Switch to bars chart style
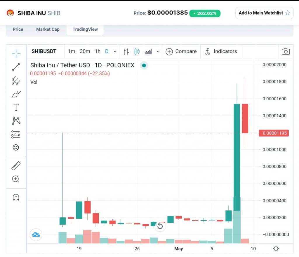This screenshot has width=299, height=257. (126, 51)
